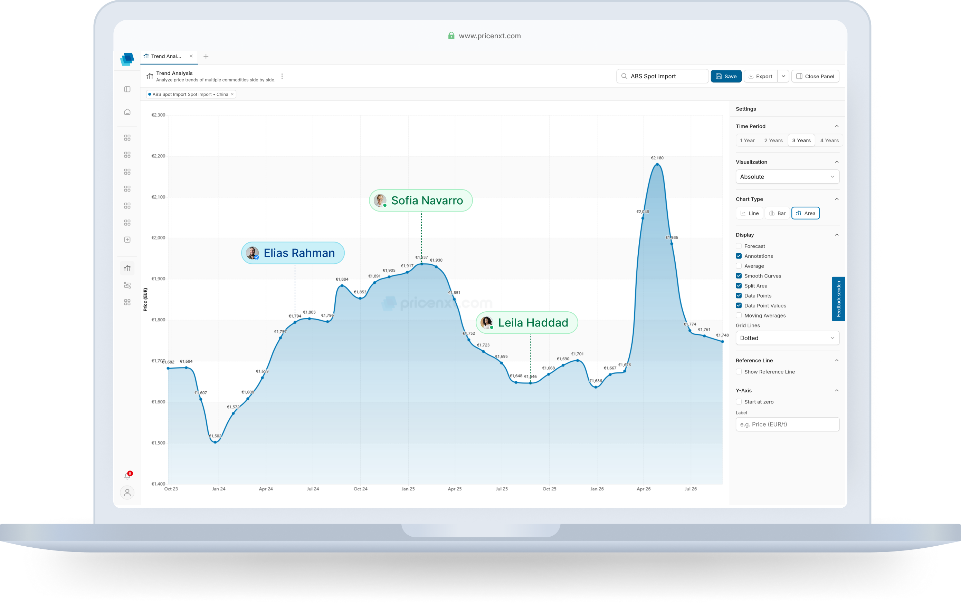Switch chart type to Line

[750, 213]
